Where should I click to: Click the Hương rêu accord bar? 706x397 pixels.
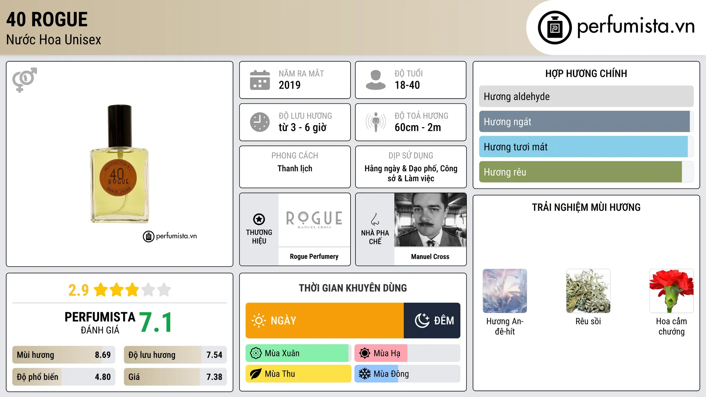(x=586, y=172)
